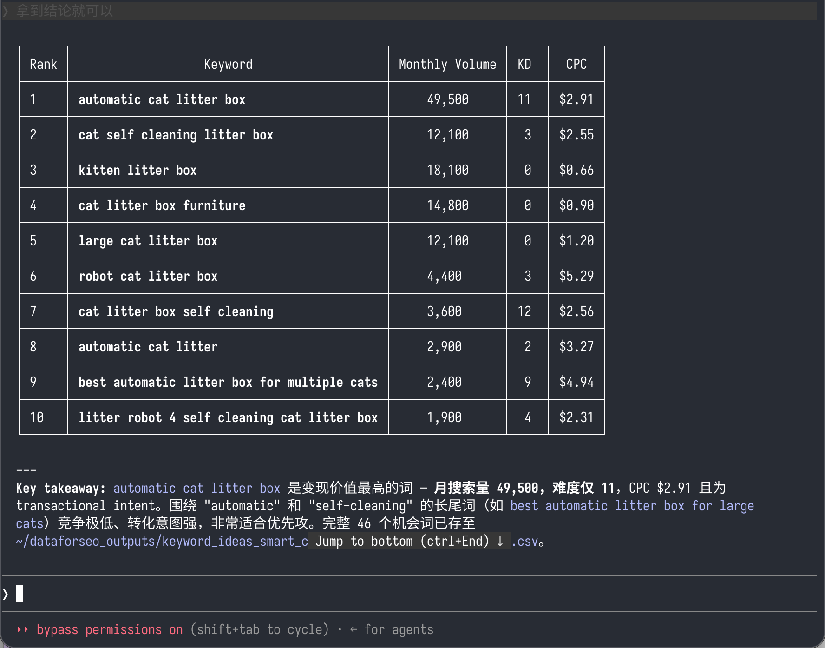
Task: Click CPC value $3.27
Action: pos(576,347)
